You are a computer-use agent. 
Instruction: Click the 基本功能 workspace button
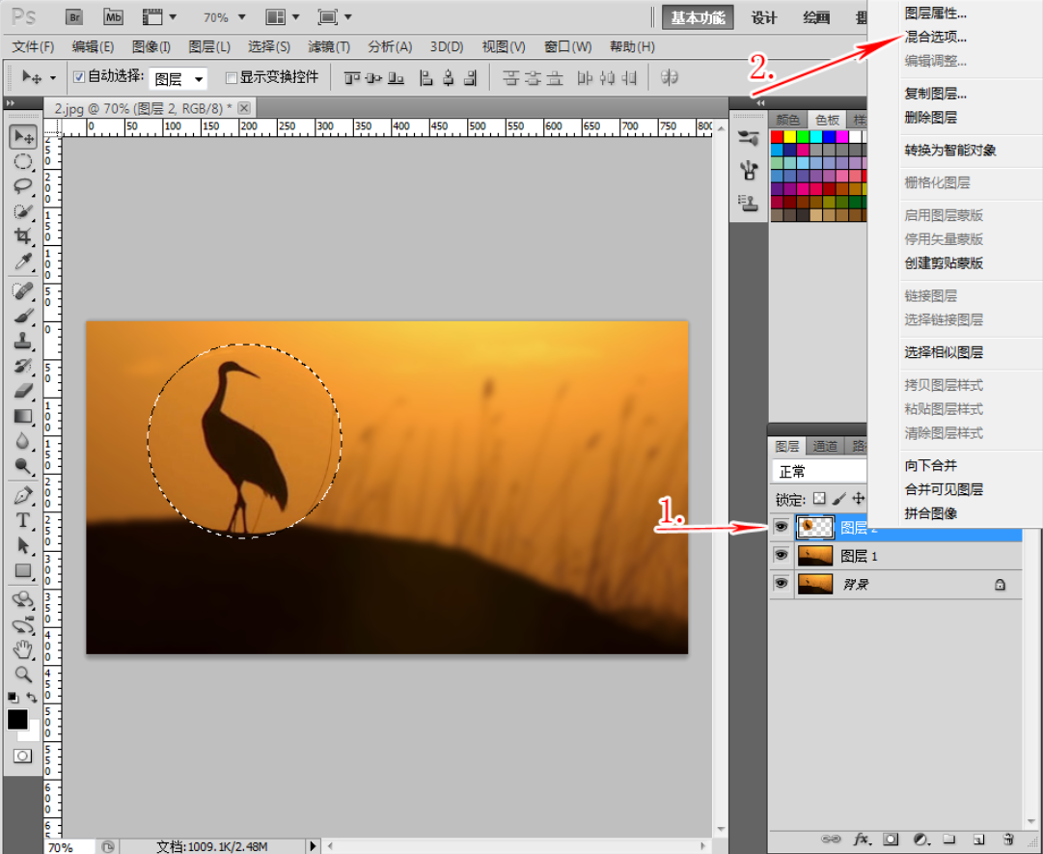point(698,17)
